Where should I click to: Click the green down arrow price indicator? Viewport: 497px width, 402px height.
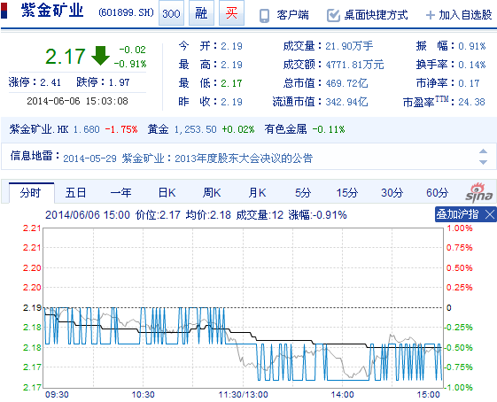click(100, 56)
